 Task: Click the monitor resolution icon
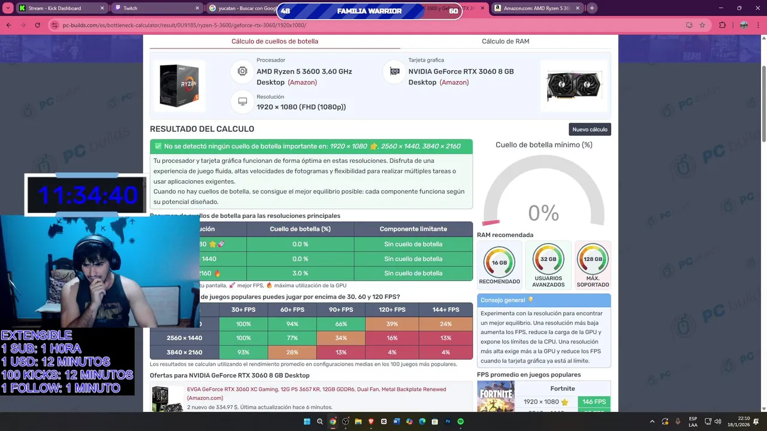pyautogui.click(x=242, y=102)
